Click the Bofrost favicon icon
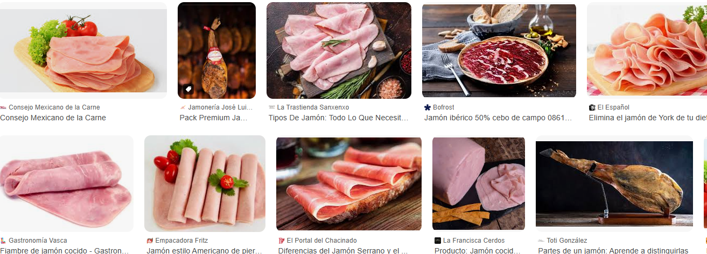Screen dimensions: 707x254 coord(428,107)
